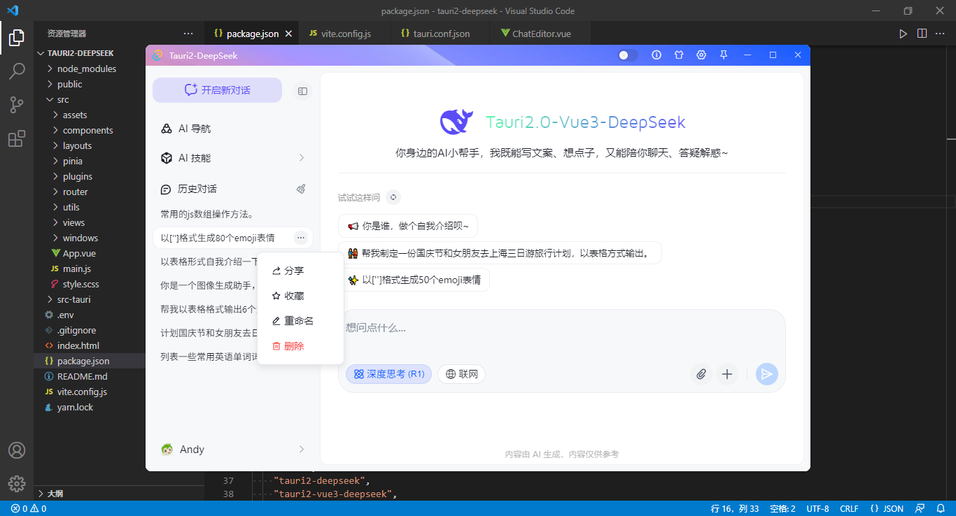This screenshot has width=956, height=516.
Task: Switch to vite.config.js tab
Action: [346, 34]
